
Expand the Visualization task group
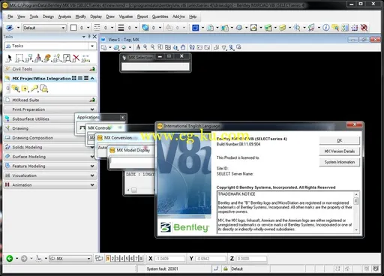coord(92,175)
